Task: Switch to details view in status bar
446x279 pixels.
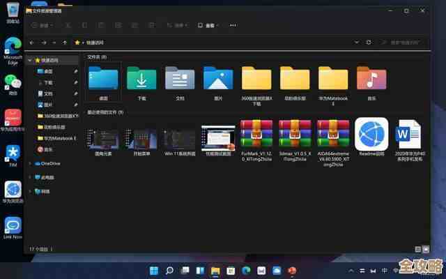Action: [417, 248]
